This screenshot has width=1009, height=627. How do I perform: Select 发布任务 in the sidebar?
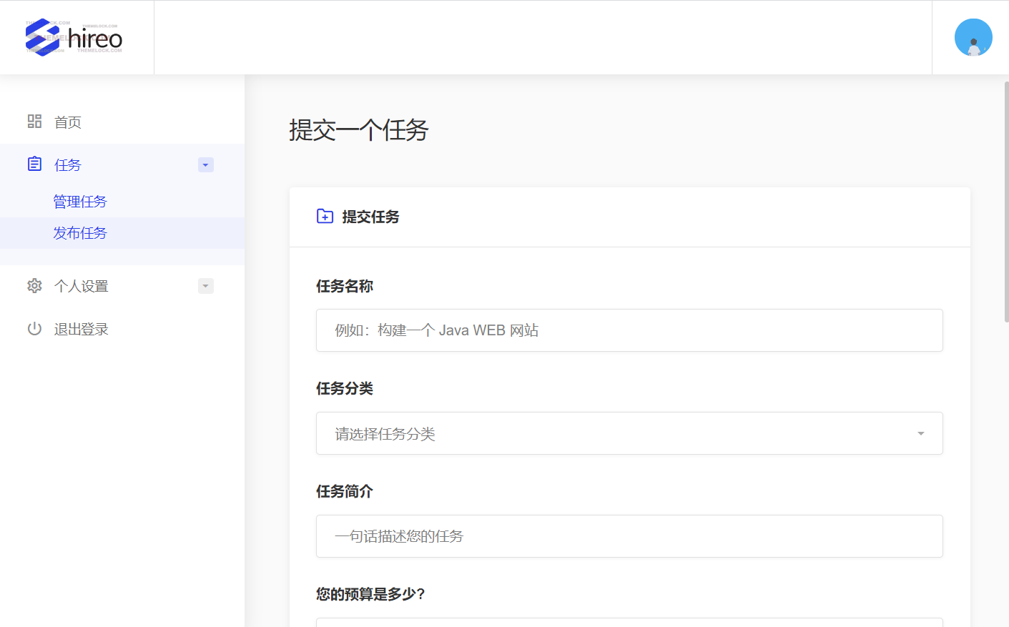pyautogui.click(x=80, y=233)
